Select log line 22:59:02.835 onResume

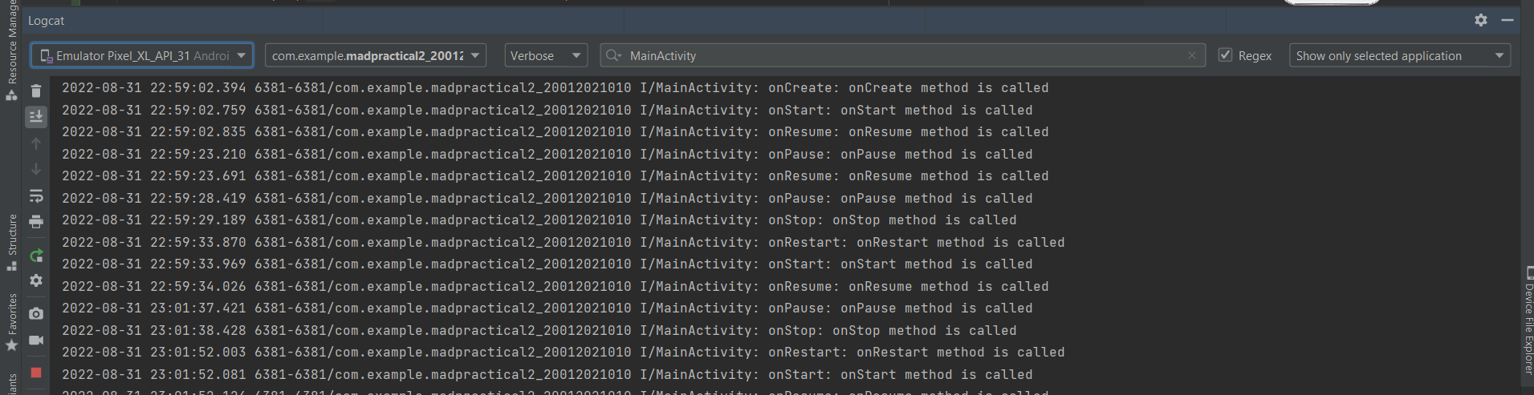(555, 132)
